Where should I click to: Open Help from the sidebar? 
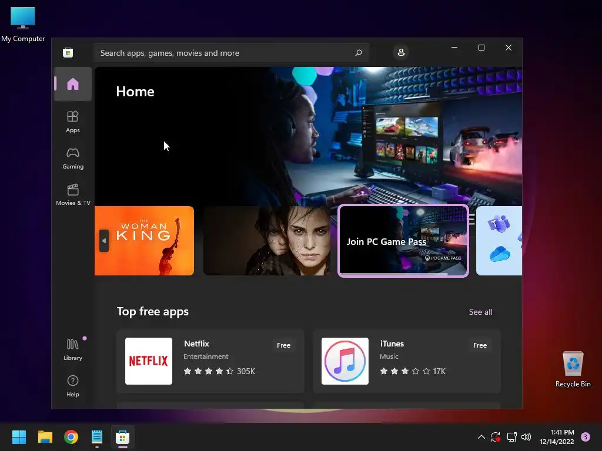click(72, 386)
